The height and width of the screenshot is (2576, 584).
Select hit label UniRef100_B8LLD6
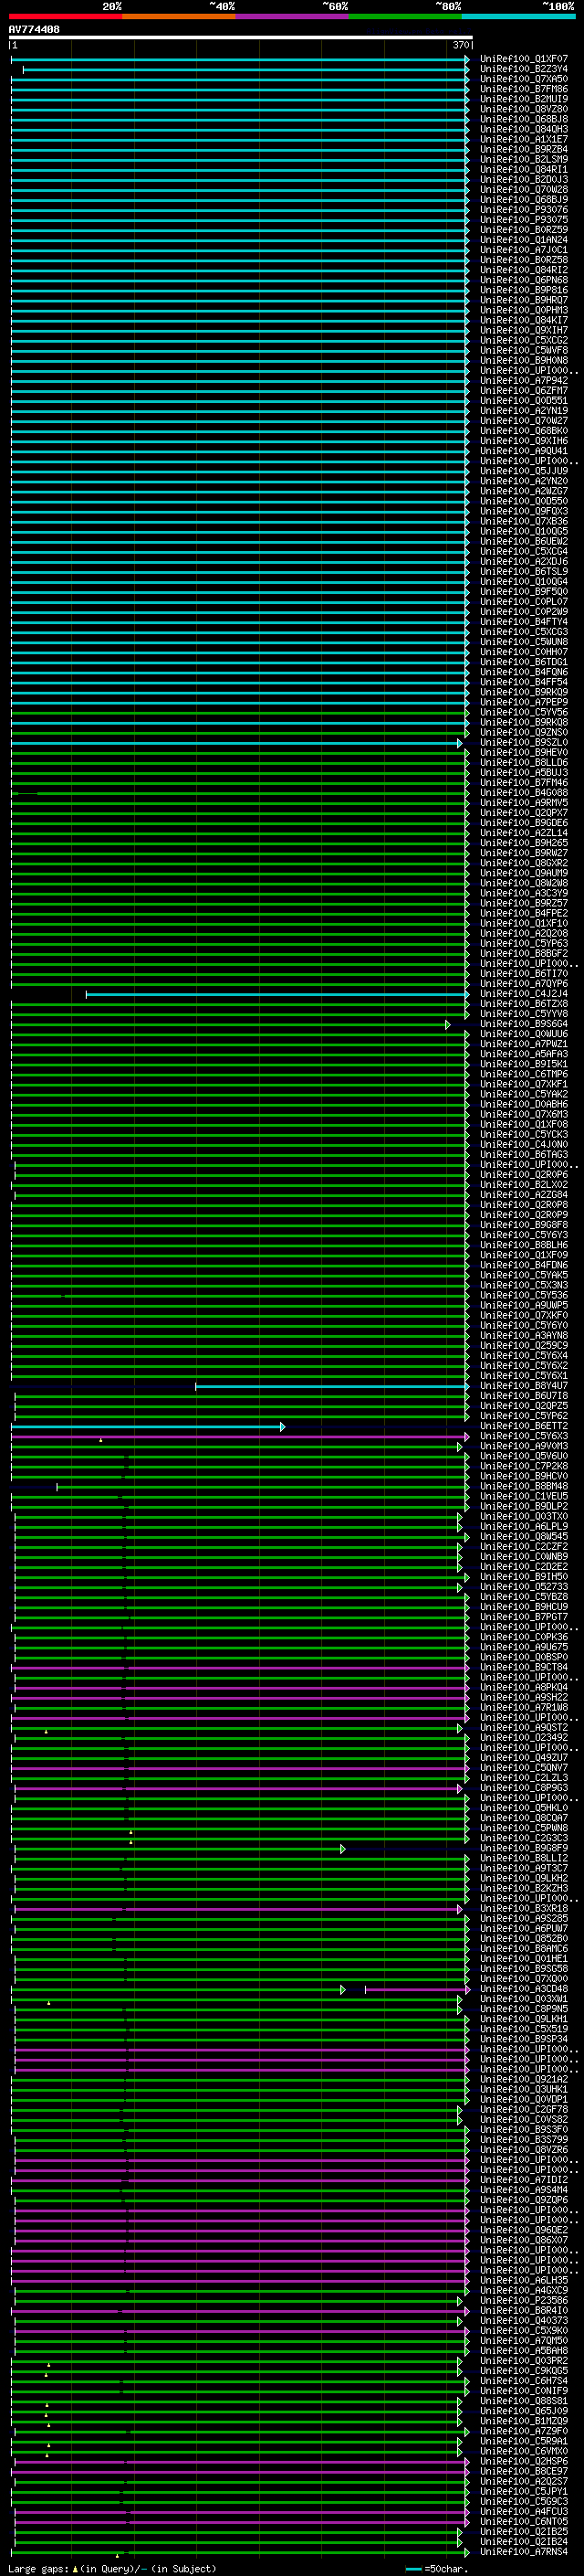[x=523, y=763]
